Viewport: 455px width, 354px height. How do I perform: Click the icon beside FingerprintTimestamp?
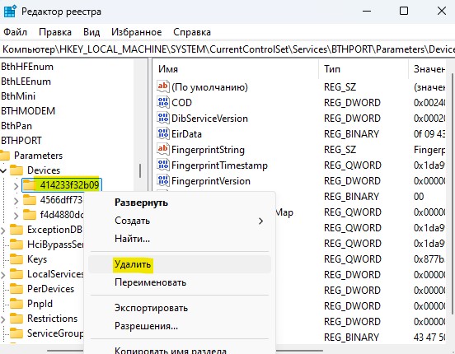(x=162, y=165)
